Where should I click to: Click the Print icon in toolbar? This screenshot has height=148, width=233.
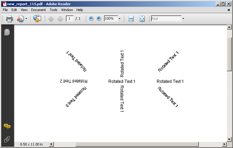(x=9, y=19)
